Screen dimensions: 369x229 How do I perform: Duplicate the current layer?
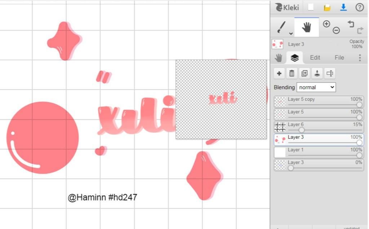(x=304, y=74)
